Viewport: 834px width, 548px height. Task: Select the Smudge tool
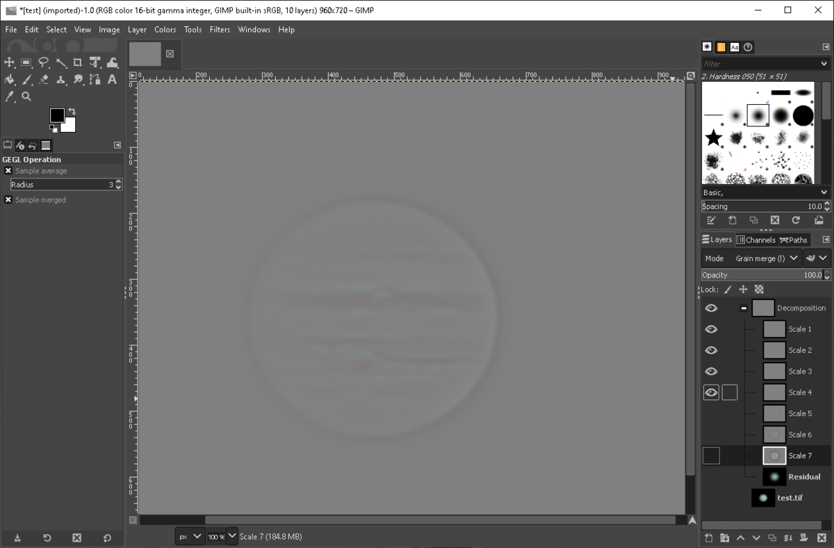(x=78, y=80)
